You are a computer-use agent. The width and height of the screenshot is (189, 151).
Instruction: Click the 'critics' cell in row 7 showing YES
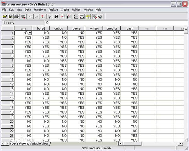coord(59,61)
